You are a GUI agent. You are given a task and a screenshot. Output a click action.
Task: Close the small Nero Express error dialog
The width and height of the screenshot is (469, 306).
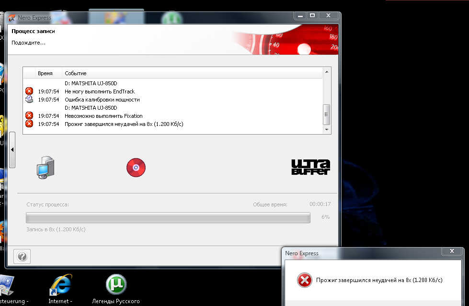[452, 251]
